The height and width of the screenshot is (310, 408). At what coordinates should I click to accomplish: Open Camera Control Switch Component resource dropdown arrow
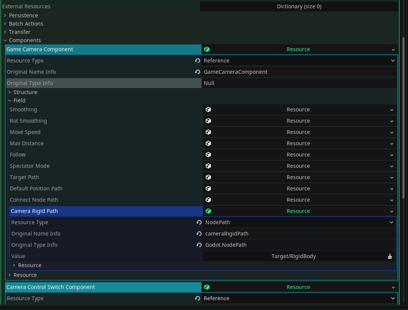[x=393, y=287]
